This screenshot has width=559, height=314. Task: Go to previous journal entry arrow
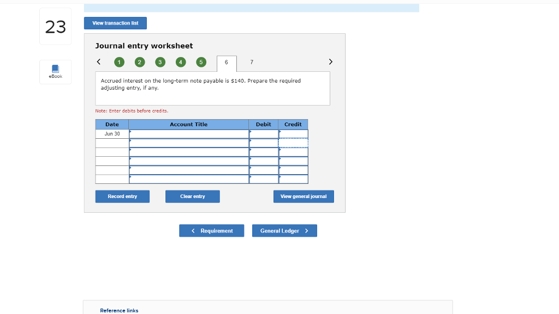[x=99, y=62]
